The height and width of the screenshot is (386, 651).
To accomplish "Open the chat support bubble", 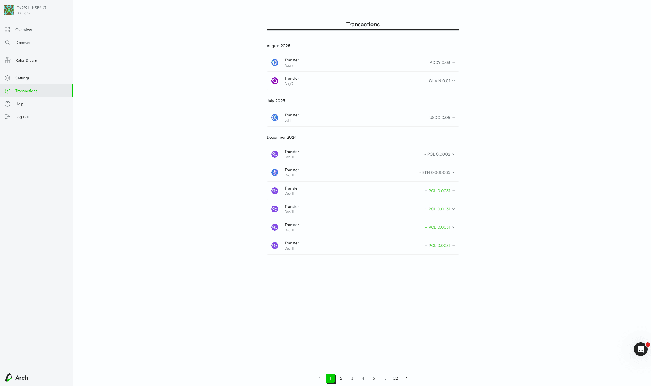I will click(x=640, y=349).
